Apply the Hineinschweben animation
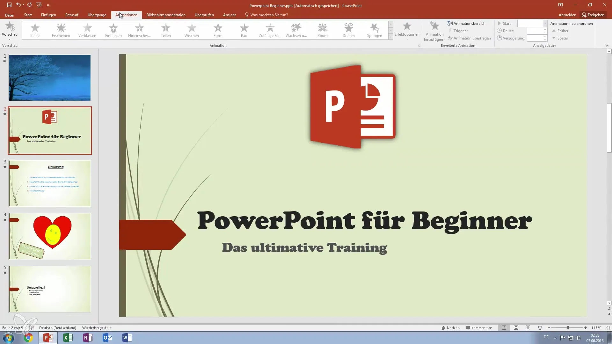The height and width of the screenshot is (344, 612). 139,30
